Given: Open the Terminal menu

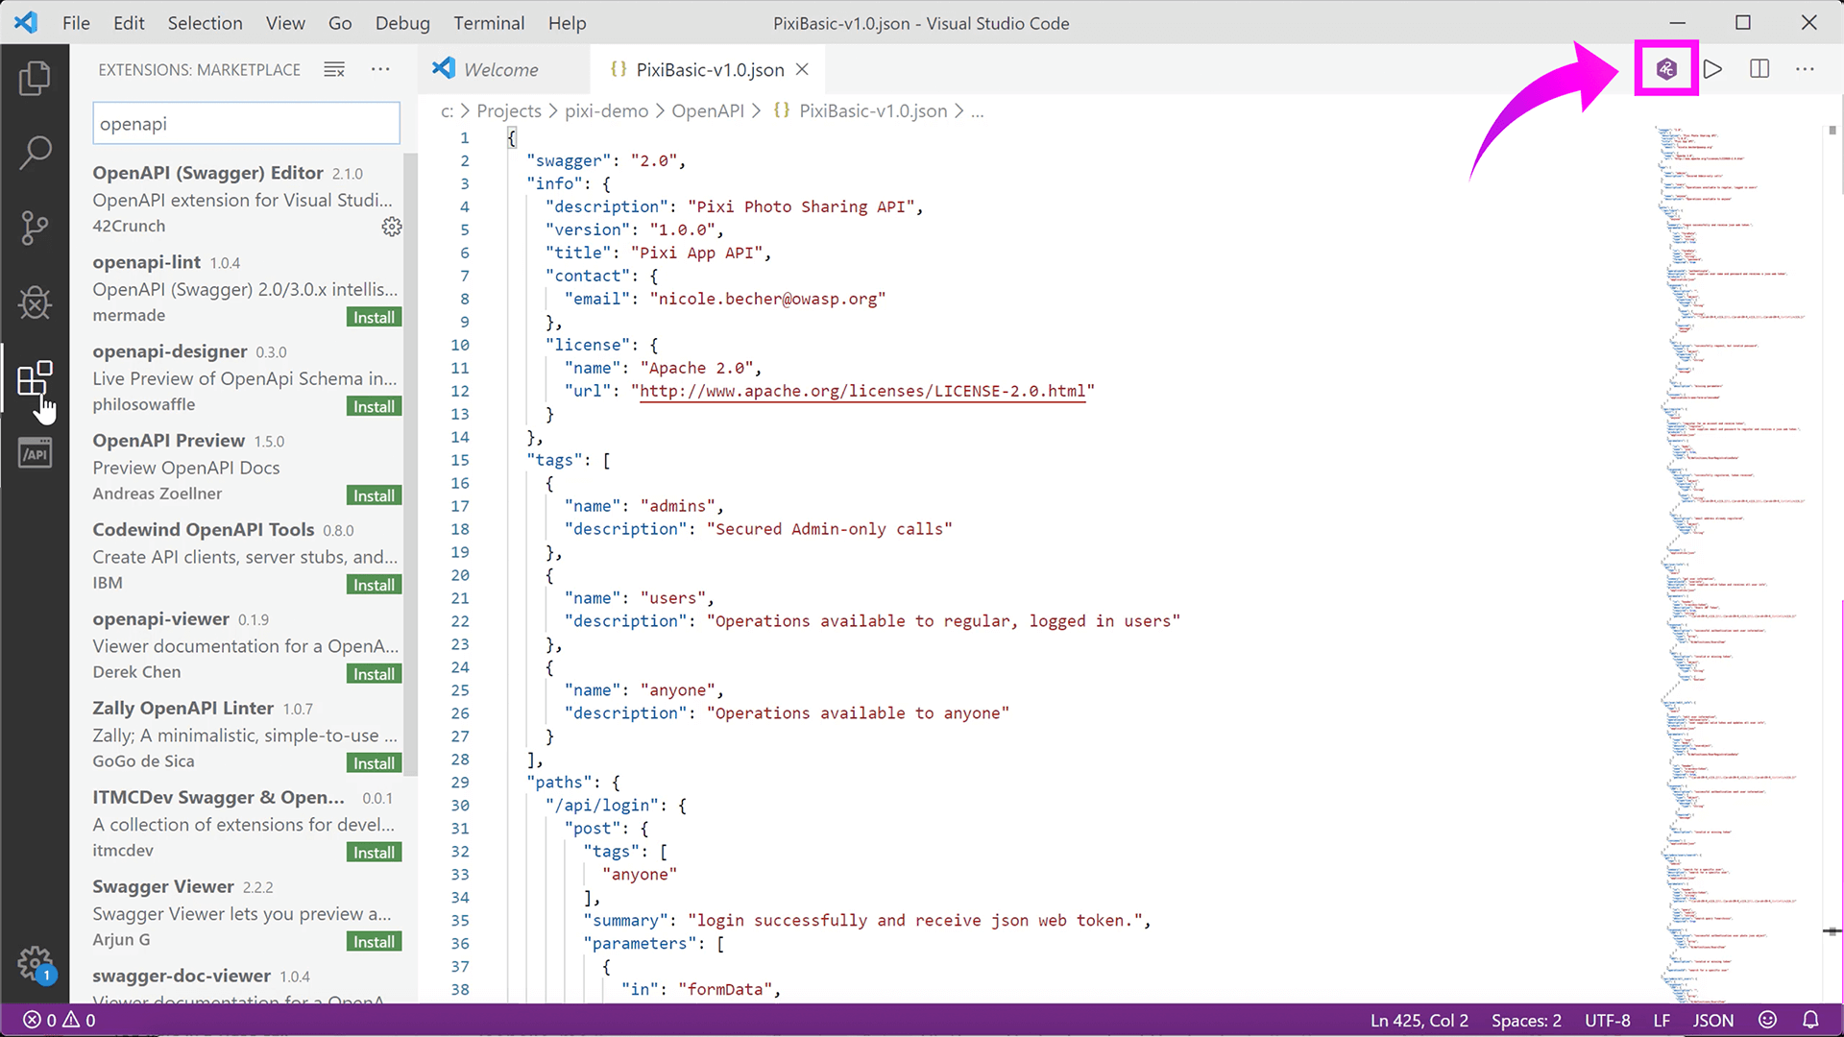Looking at the screenshot, I should click(x=489, y=23).
